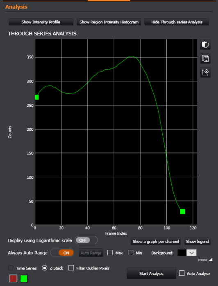Click the copy graph to clipboard icon
This screenshot has height=286, width=218.
205,44
